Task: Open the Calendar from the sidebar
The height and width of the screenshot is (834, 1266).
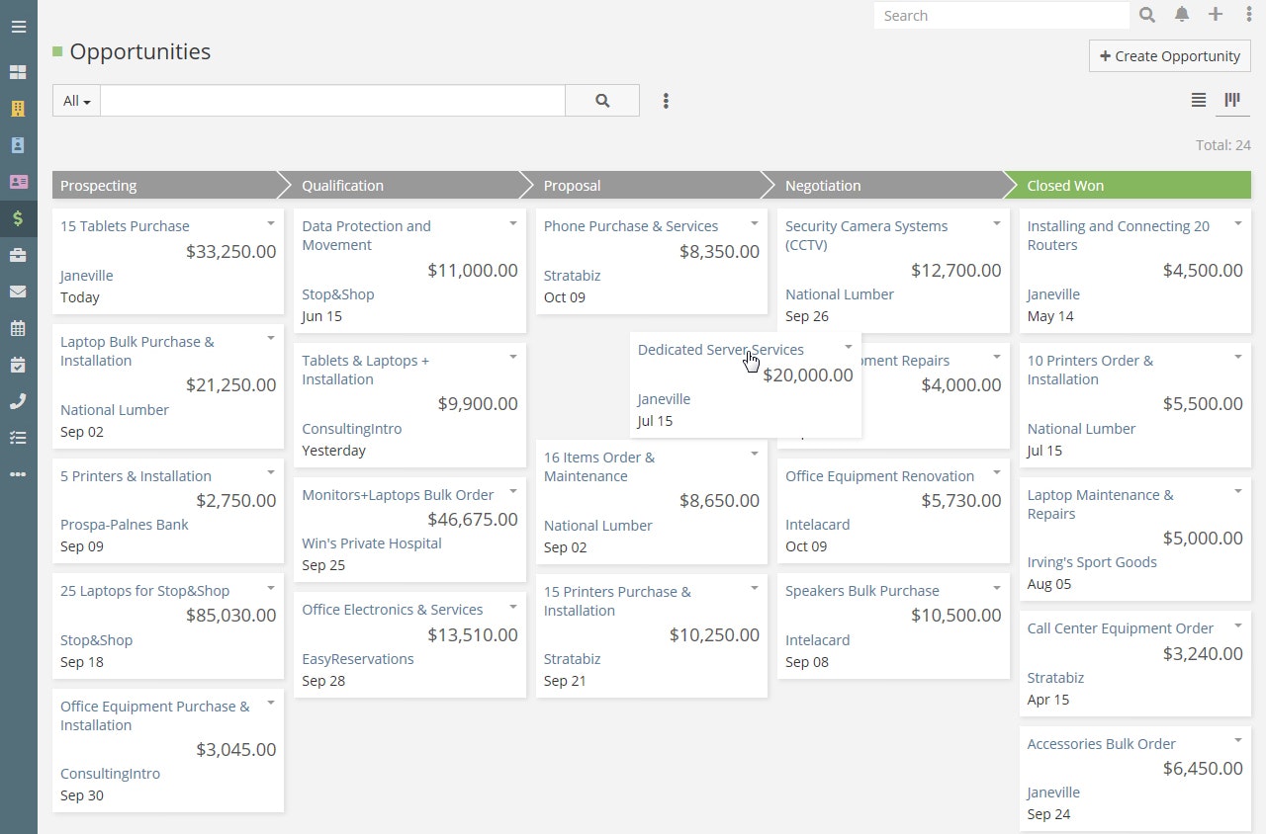Action: [x=18, y=328]
